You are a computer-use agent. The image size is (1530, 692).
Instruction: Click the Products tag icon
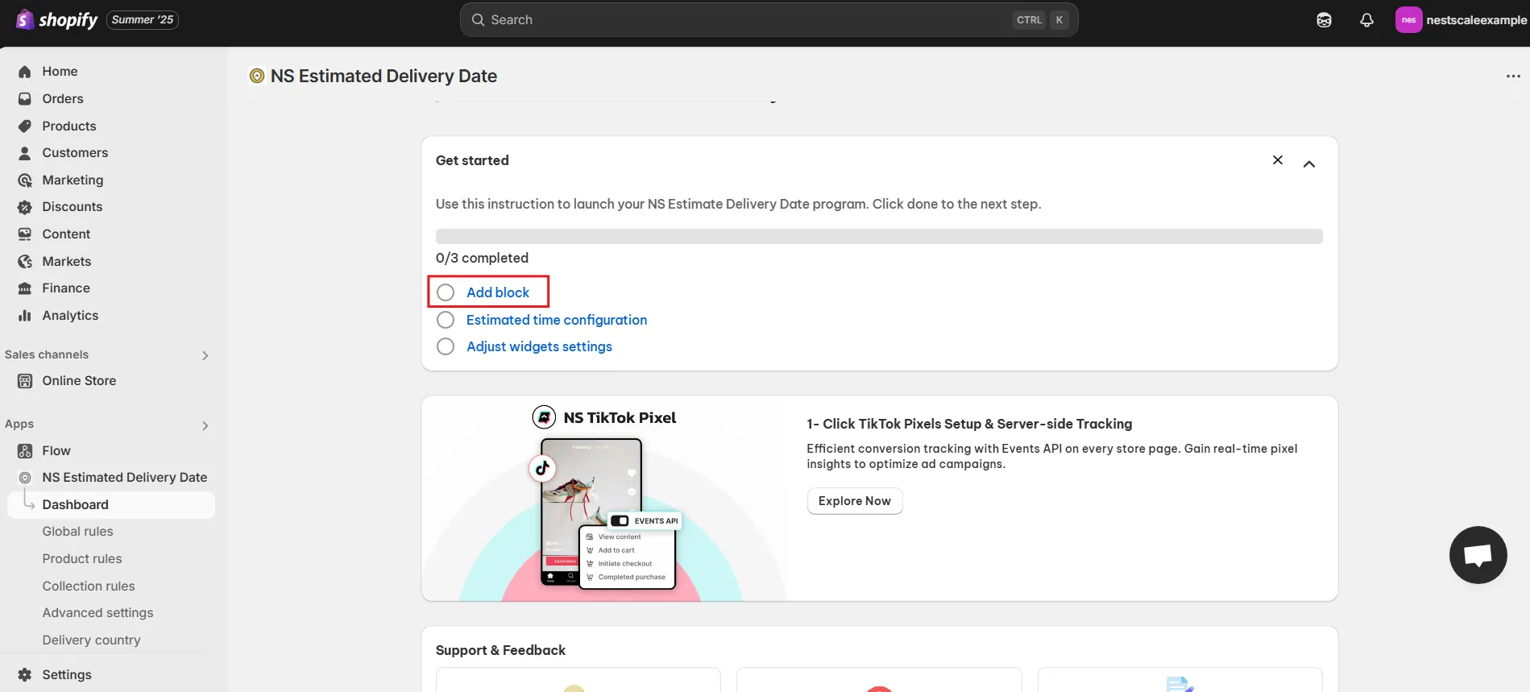pyautogui.click(x=25, y=126)
